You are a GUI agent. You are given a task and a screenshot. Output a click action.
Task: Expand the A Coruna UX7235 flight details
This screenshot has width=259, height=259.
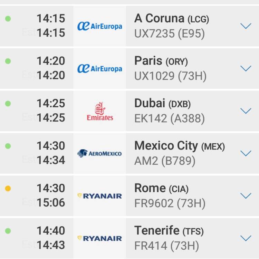tap(246, 26)
